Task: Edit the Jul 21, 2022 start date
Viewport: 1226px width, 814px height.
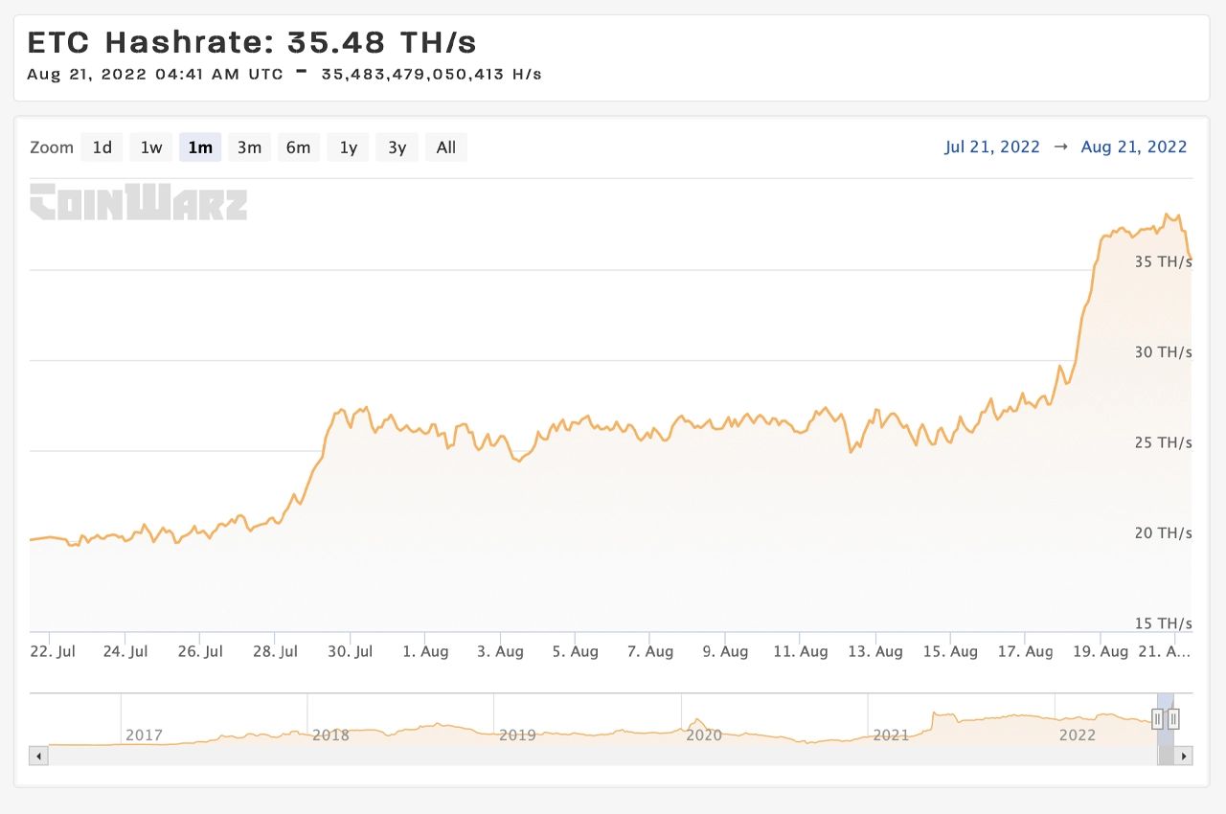Action: pyautogui.click(x=992, y=147)
